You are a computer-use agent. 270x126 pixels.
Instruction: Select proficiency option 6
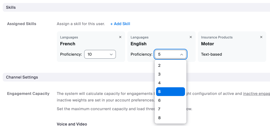click(171, 100)
